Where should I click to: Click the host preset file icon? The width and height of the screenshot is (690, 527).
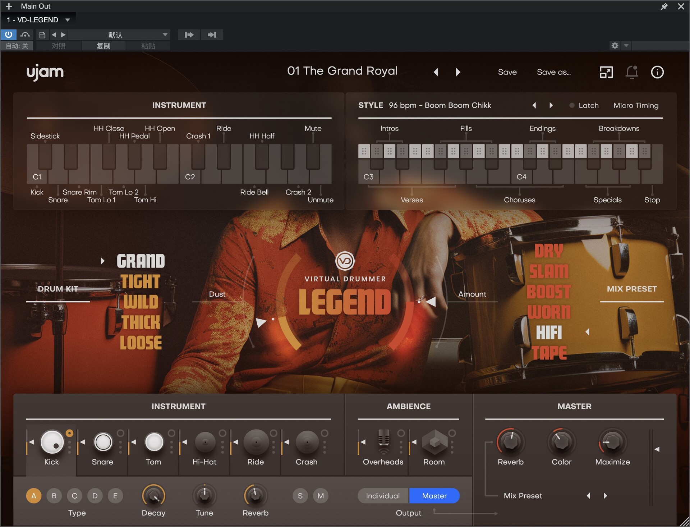[42, 35]
